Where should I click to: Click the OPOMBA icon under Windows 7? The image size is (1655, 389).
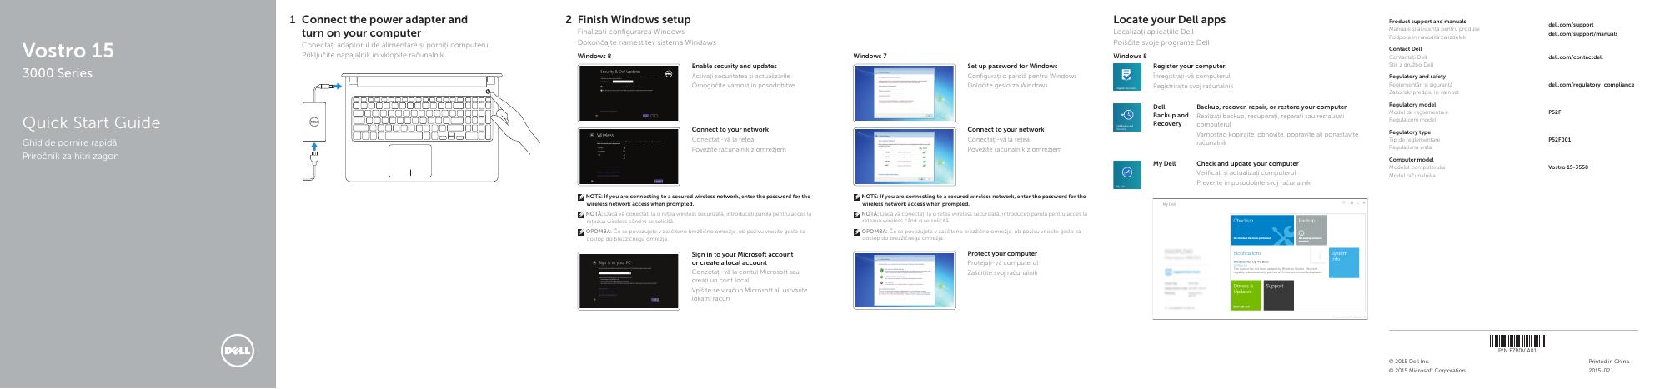click(856, 231)
